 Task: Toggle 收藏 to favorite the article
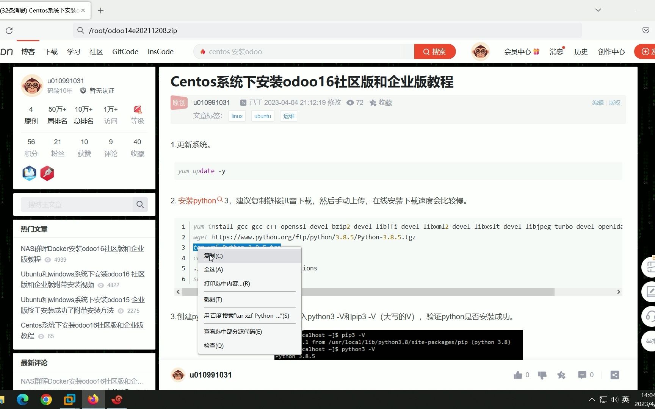[x=381, y=102]
